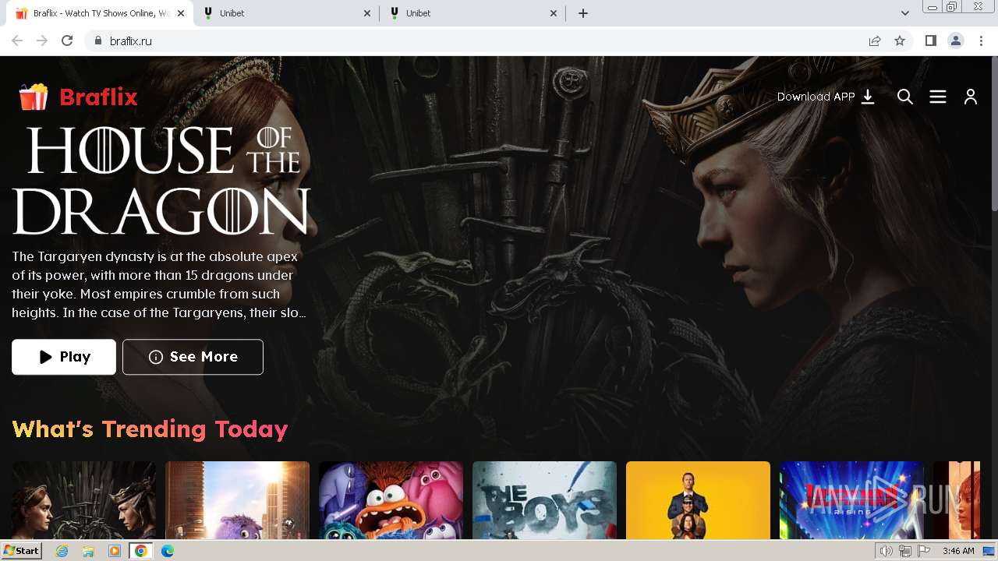Click the Braflix popcorn logo
This screenshot has width=998, height=561.
(34, 97)
